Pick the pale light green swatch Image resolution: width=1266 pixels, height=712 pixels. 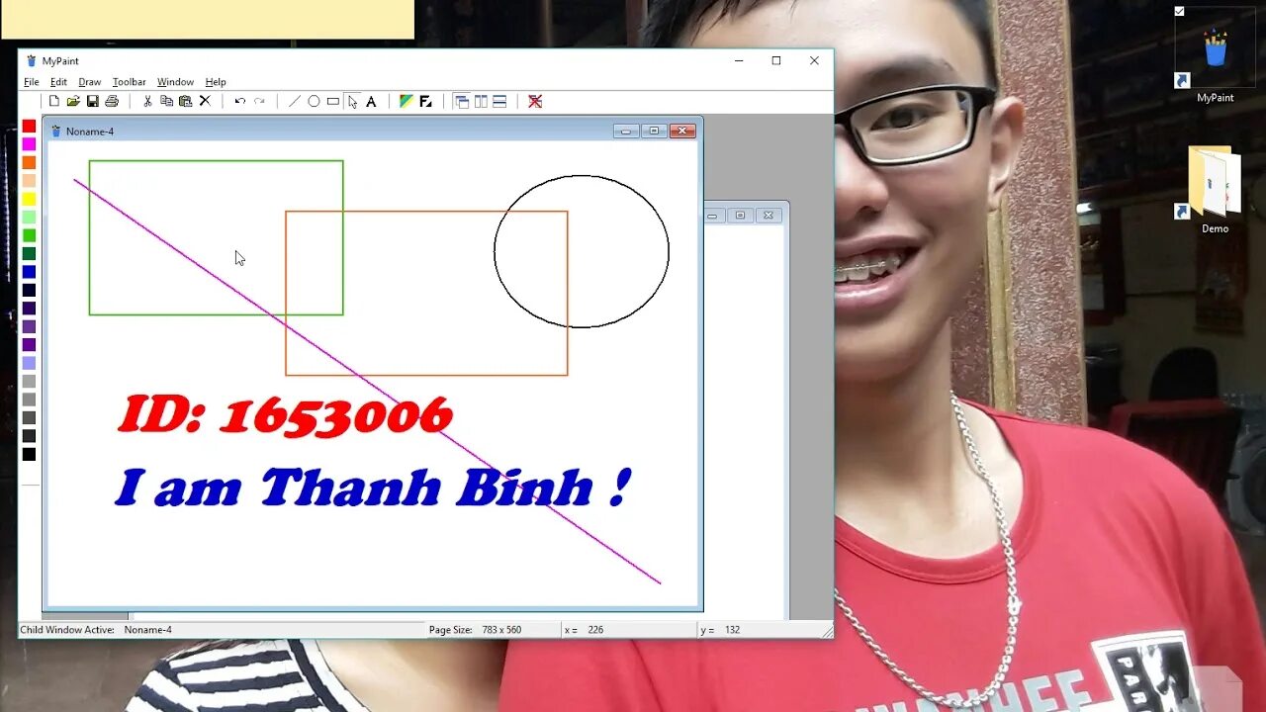coord(30,217)
